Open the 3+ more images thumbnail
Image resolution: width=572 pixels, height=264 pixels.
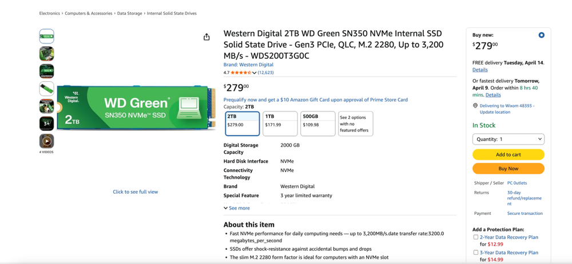click(47, 123)
